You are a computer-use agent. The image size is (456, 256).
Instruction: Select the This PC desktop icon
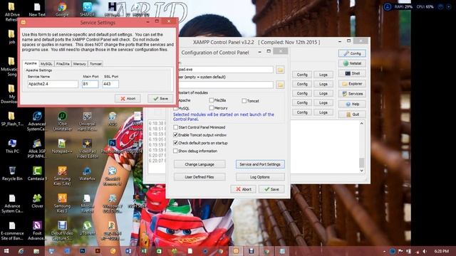pos(12,146)
